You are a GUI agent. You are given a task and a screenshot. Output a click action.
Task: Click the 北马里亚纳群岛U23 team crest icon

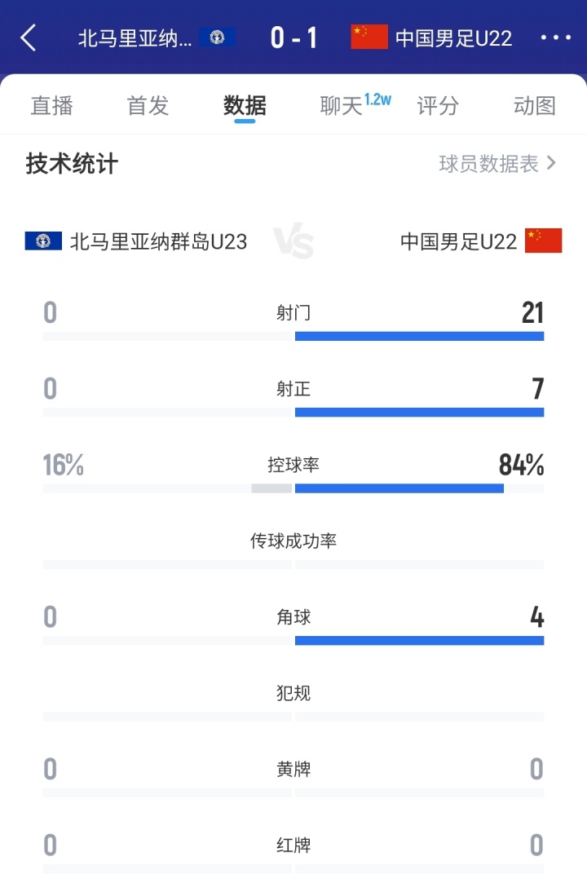pyautogui.click(x=218, y=37)
